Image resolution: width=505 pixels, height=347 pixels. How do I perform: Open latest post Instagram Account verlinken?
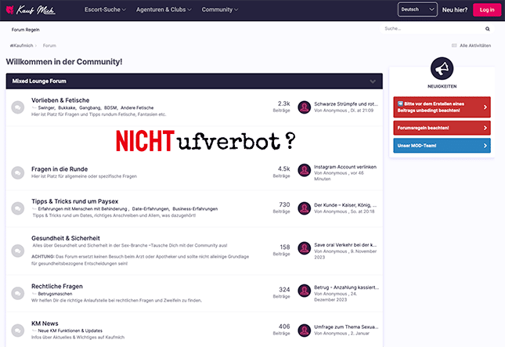coord(345,167)
